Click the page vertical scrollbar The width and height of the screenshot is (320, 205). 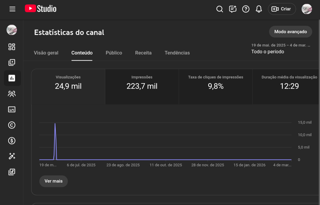(x=319, y=112)
